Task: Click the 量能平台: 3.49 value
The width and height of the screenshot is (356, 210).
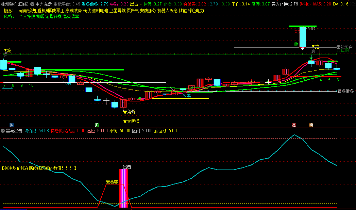Action: (x=67, y=4)
